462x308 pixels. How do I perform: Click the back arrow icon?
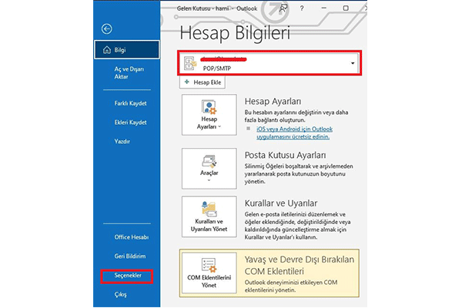click(x=107, y=29)
